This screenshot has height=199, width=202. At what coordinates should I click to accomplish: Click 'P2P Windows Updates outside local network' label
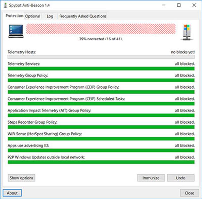tap(46, 157)
